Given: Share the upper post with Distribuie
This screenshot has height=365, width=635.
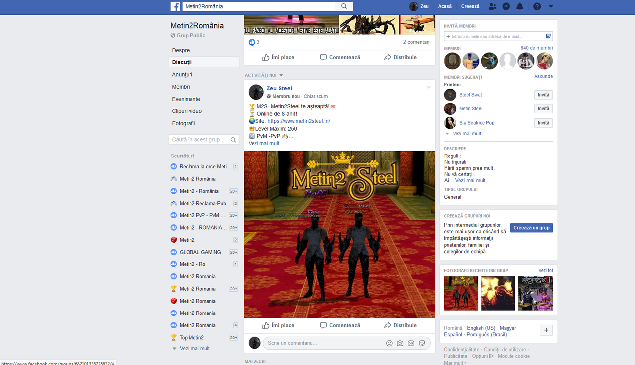Looking at the screenshot, I should click(x=400, y=57).
